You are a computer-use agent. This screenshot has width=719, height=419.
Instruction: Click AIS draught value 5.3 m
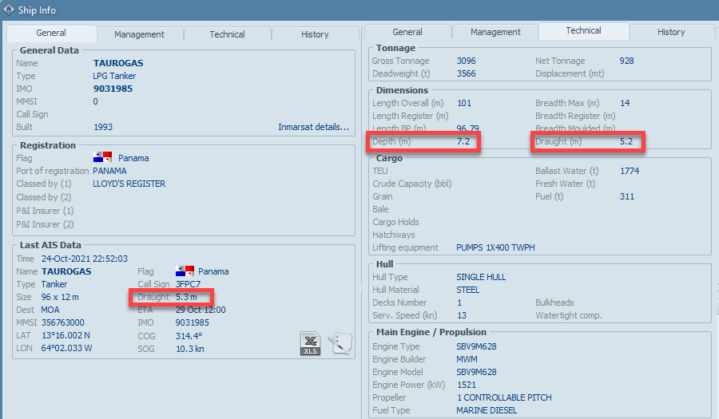[x=186, y=297]
